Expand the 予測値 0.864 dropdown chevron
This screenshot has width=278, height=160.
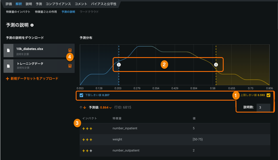[x=110, y=108]
